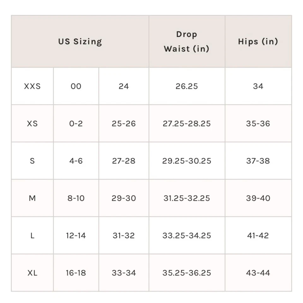Select the XS size label

pyautogui.click(x=32, y=123)
